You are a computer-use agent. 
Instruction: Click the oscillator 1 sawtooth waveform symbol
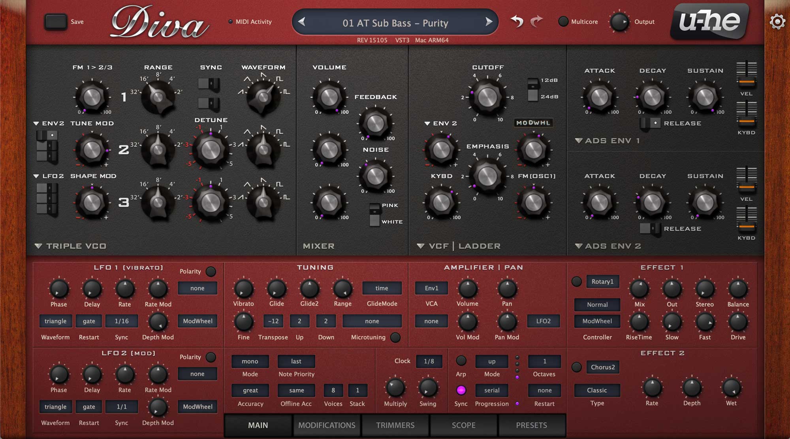tap(240, 92)
